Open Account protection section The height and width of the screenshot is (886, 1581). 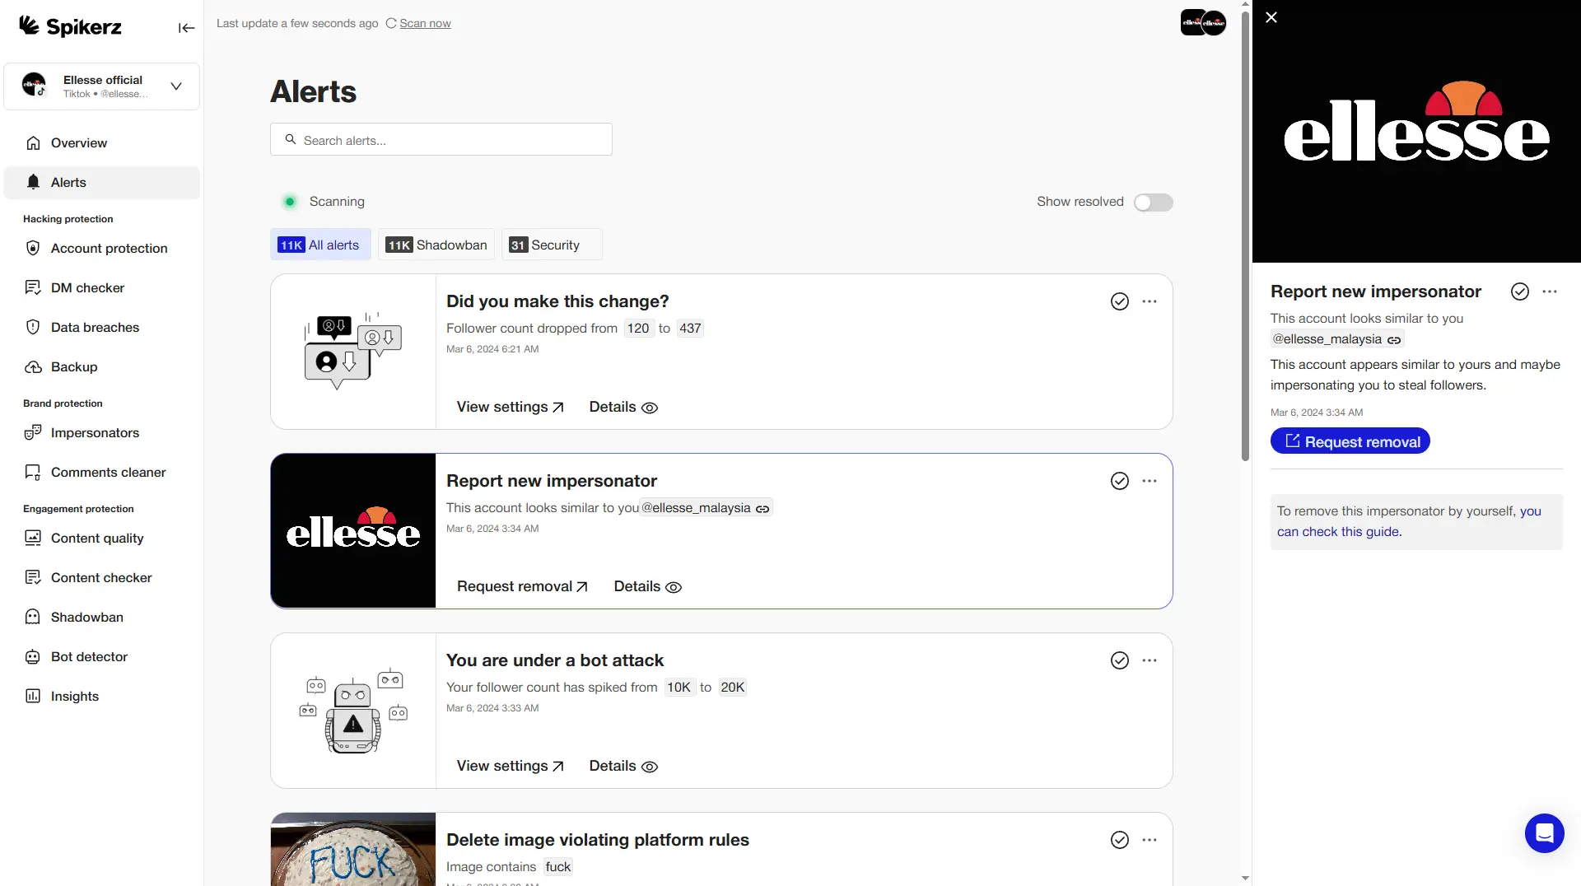[x=102, y=249]
